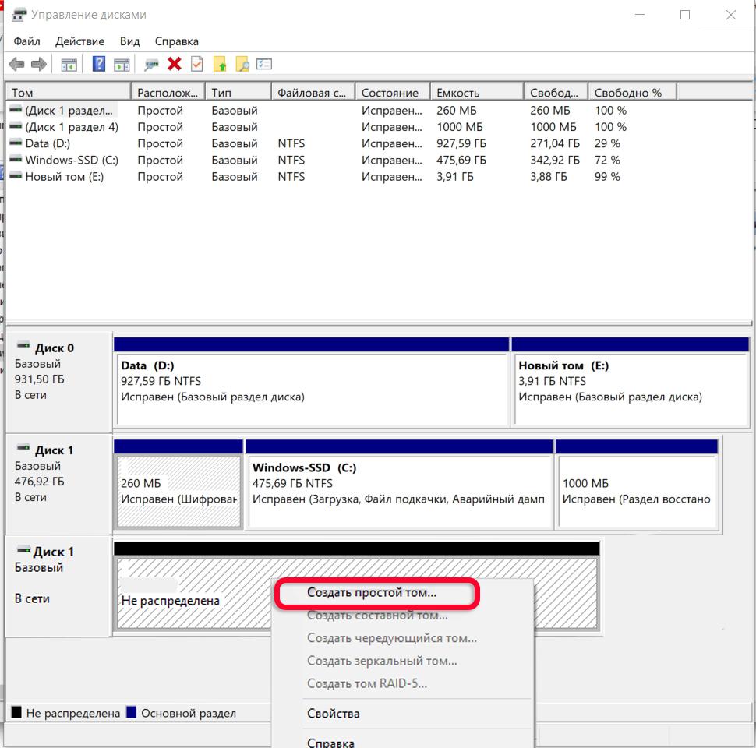Sort by the Расположение column header
The image size is (756, 748).
coord(168,93)
